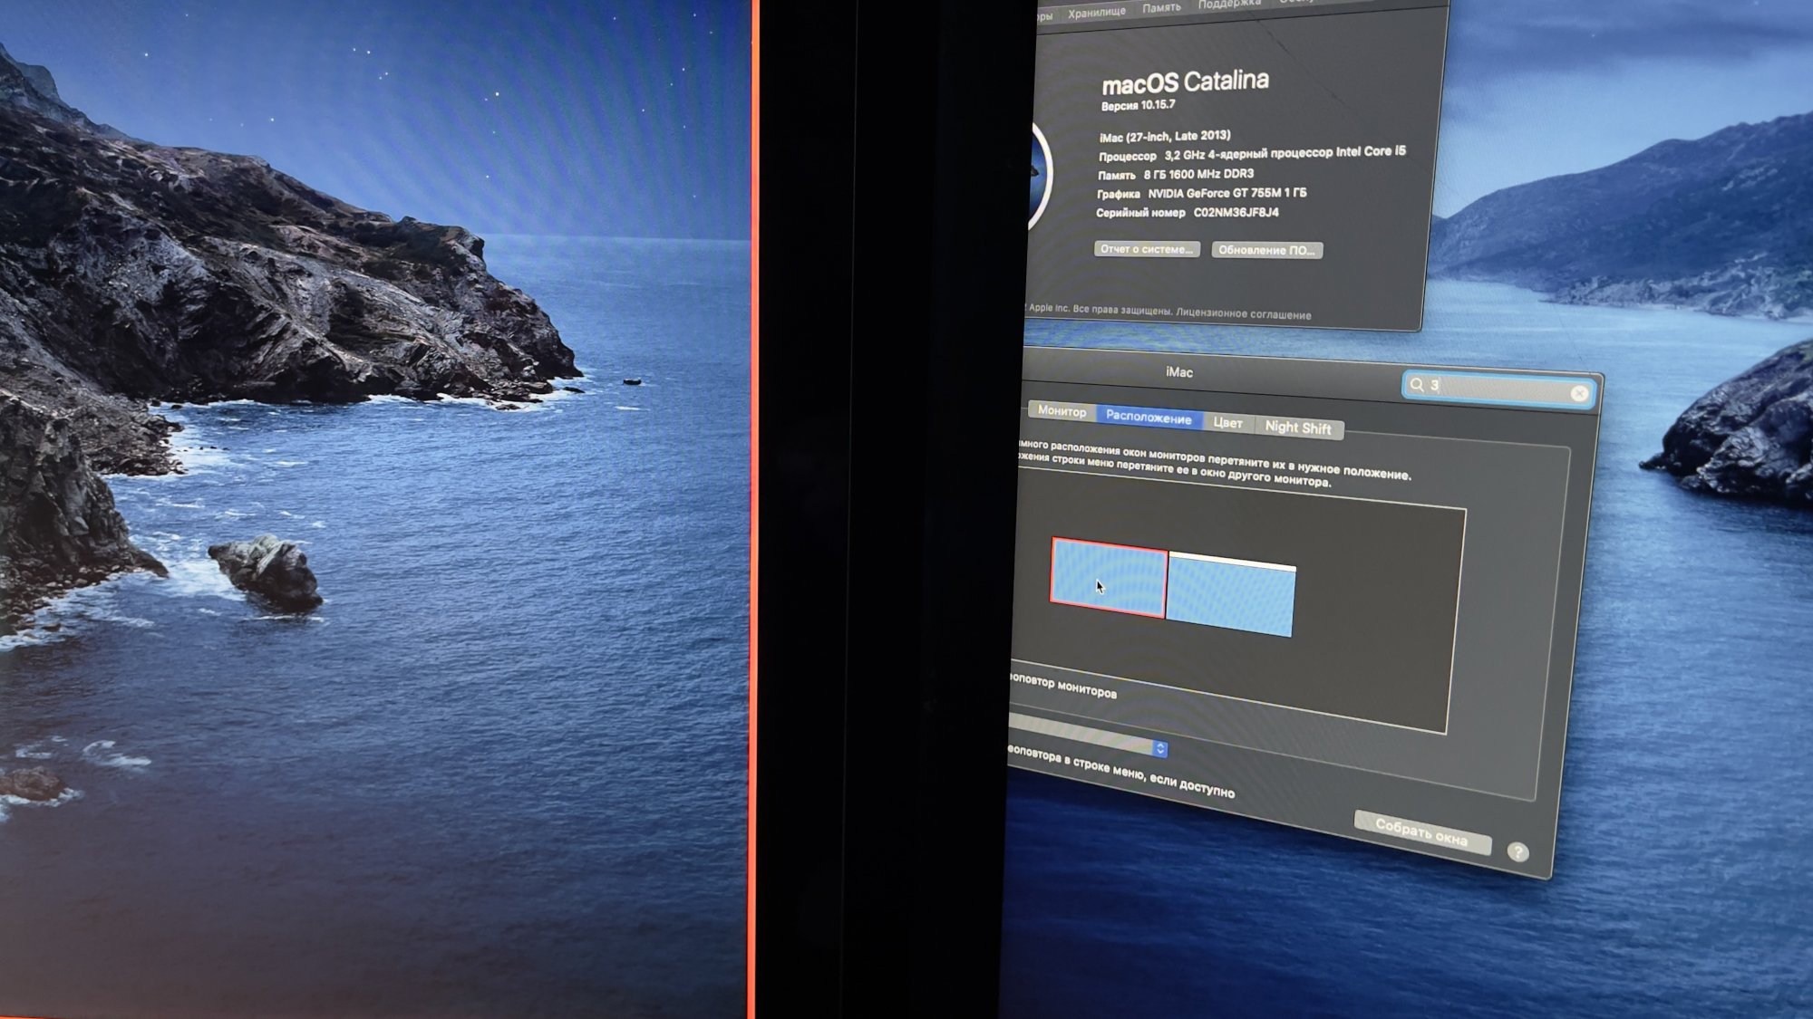Open the Лицензионное соглашение link
Image resolution: width=1813 pixels, height=1019 pixels.
click(x=1244, y=314)
